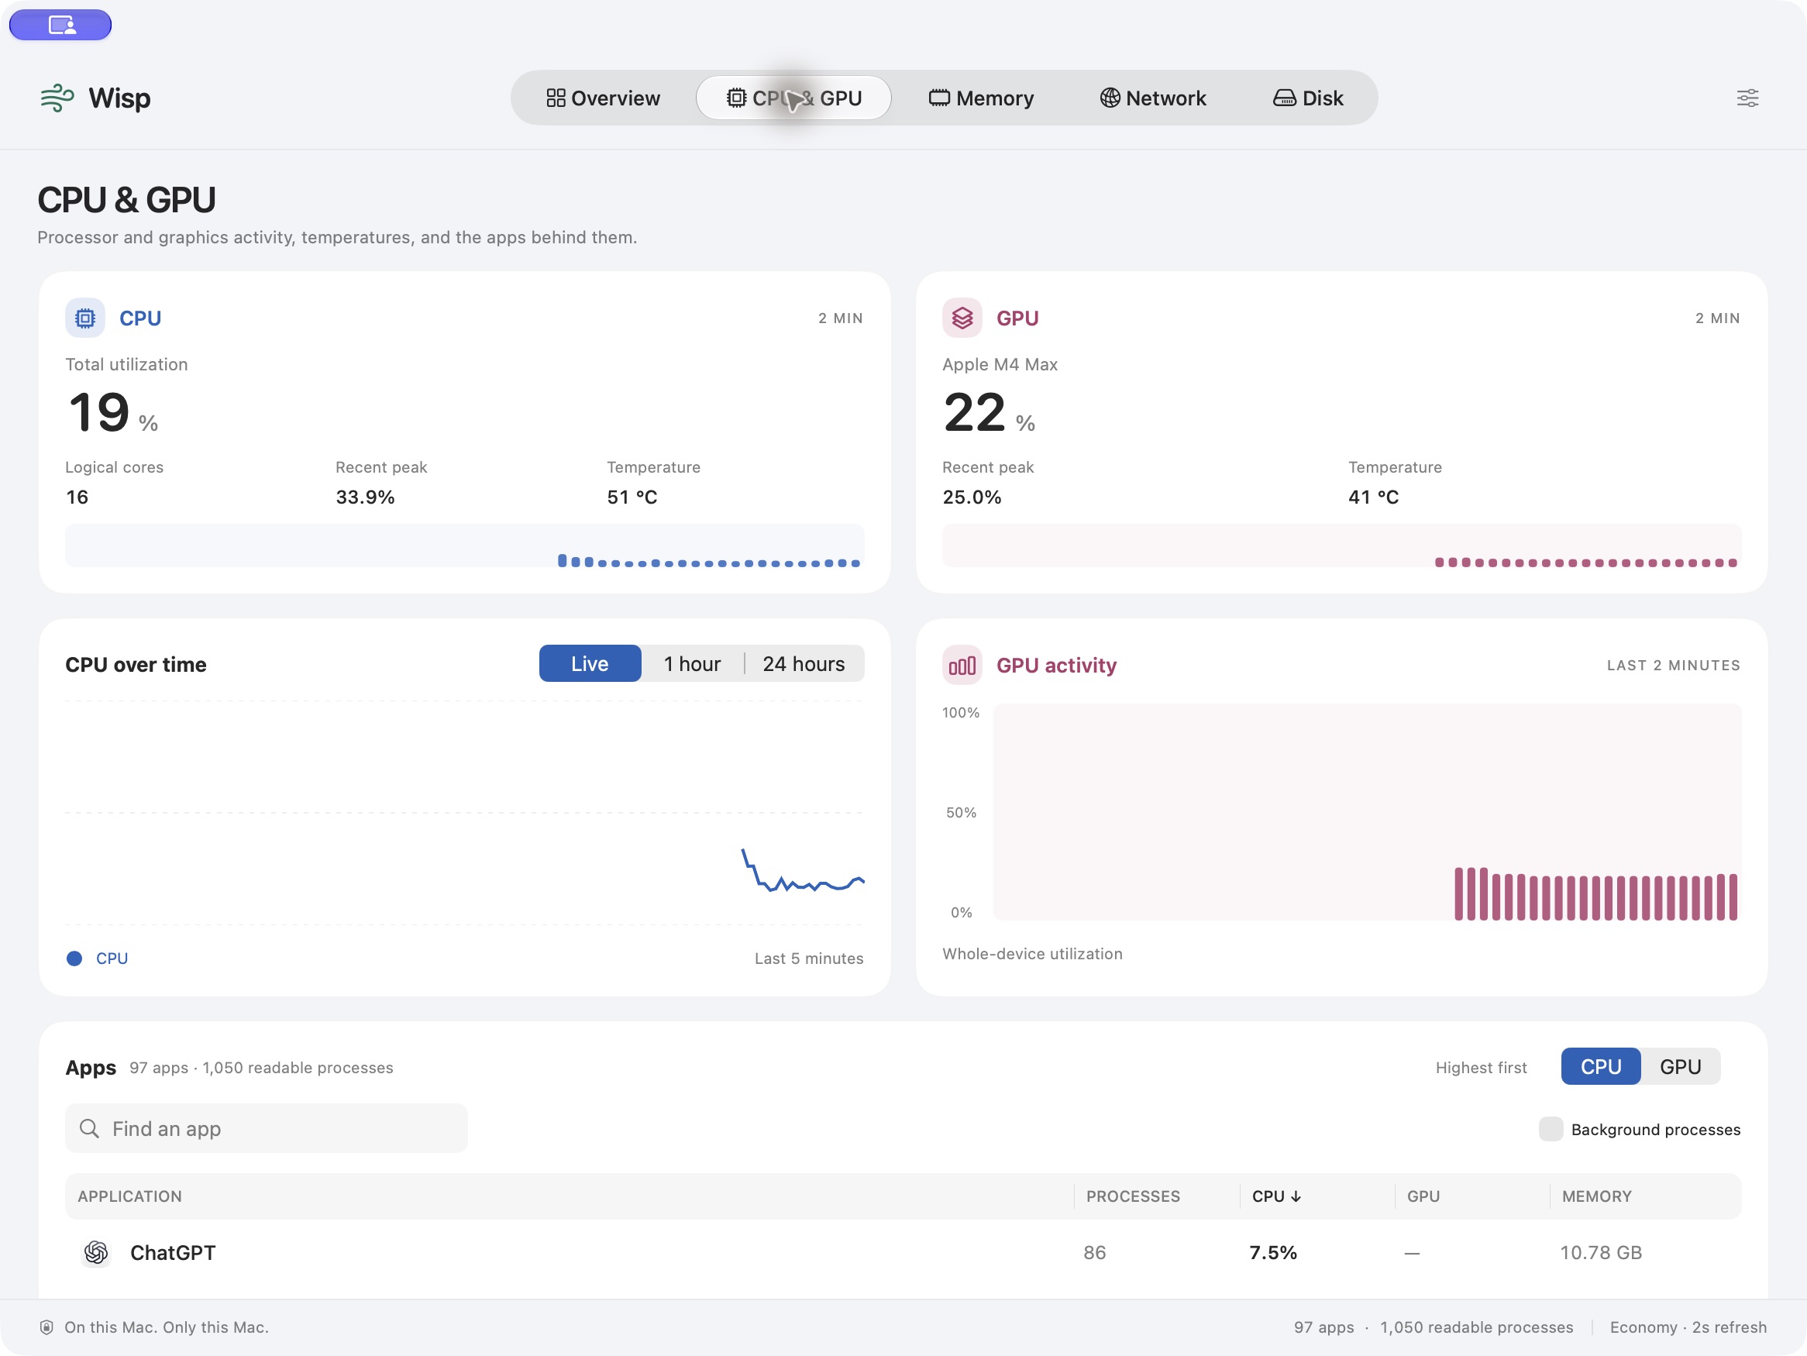This screenshot has width=1807, height=1356.
Task: Click ChatGPT memory 10.78 GB cell
Action: (1600, 1252)
